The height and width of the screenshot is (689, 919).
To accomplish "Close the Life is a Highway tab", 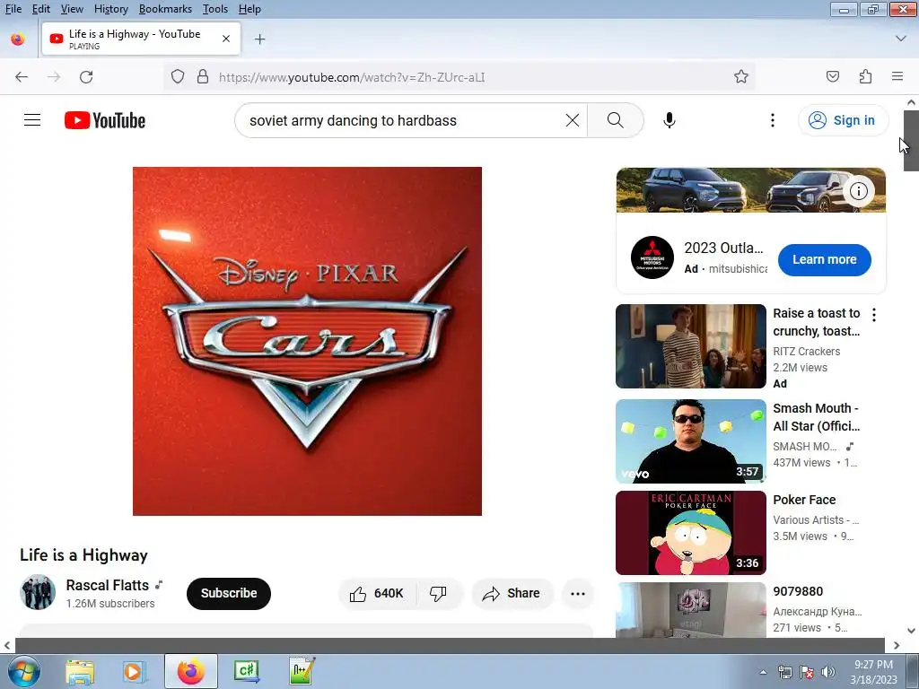I will point(226,39).
